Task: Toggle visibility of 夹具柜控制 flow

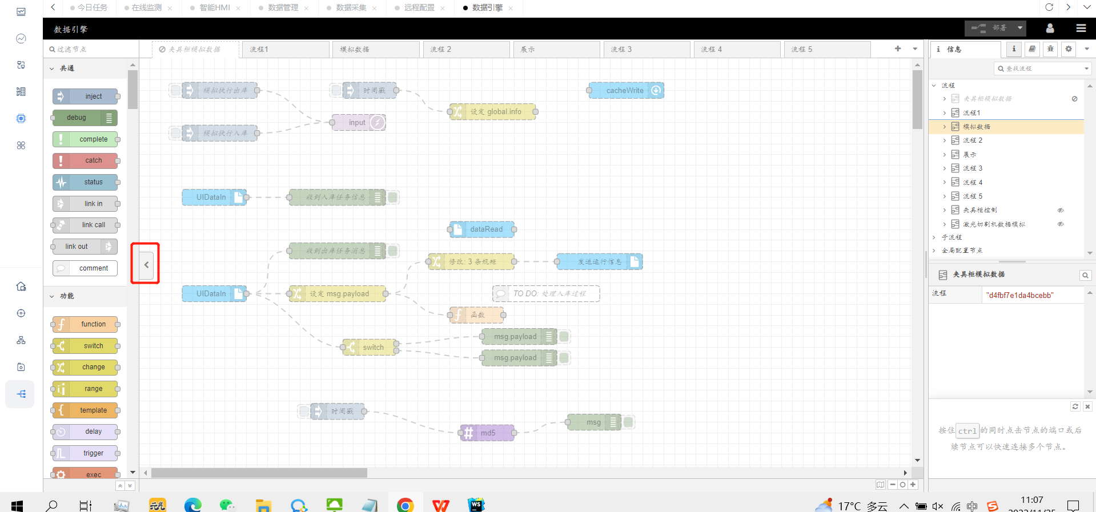Action: [1061, 210]
